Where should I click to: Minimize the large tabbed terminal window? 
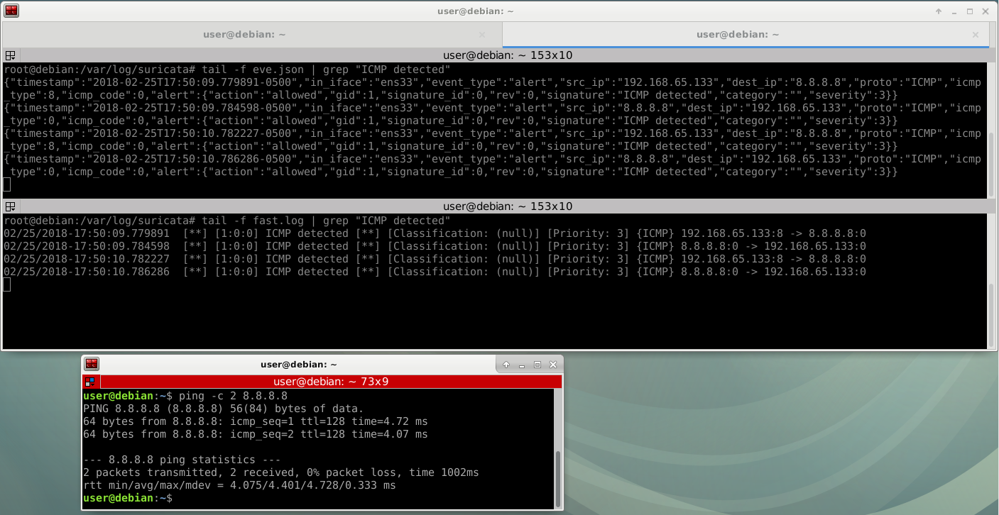tap(954, 11)
